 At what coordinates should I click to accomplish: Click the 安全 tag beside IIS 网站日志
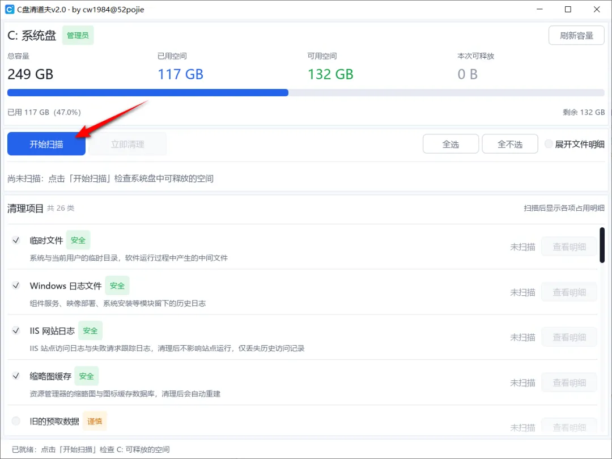[90, 331]
